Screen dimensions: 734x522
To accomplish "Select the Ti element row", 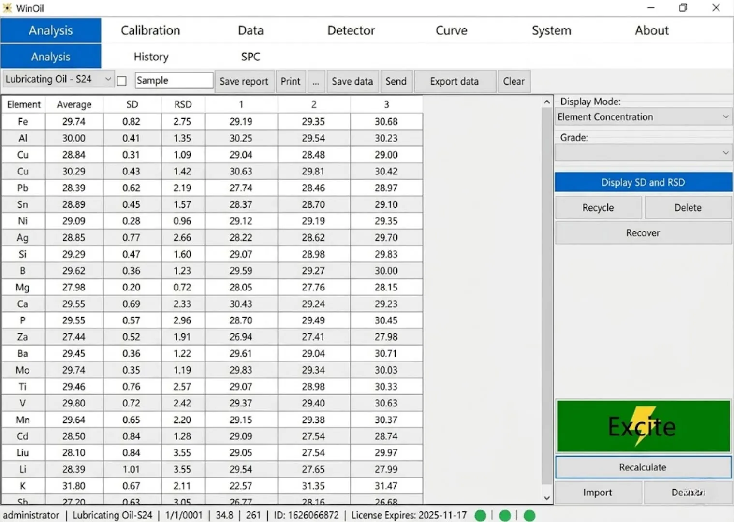I will tap(212, 387).
